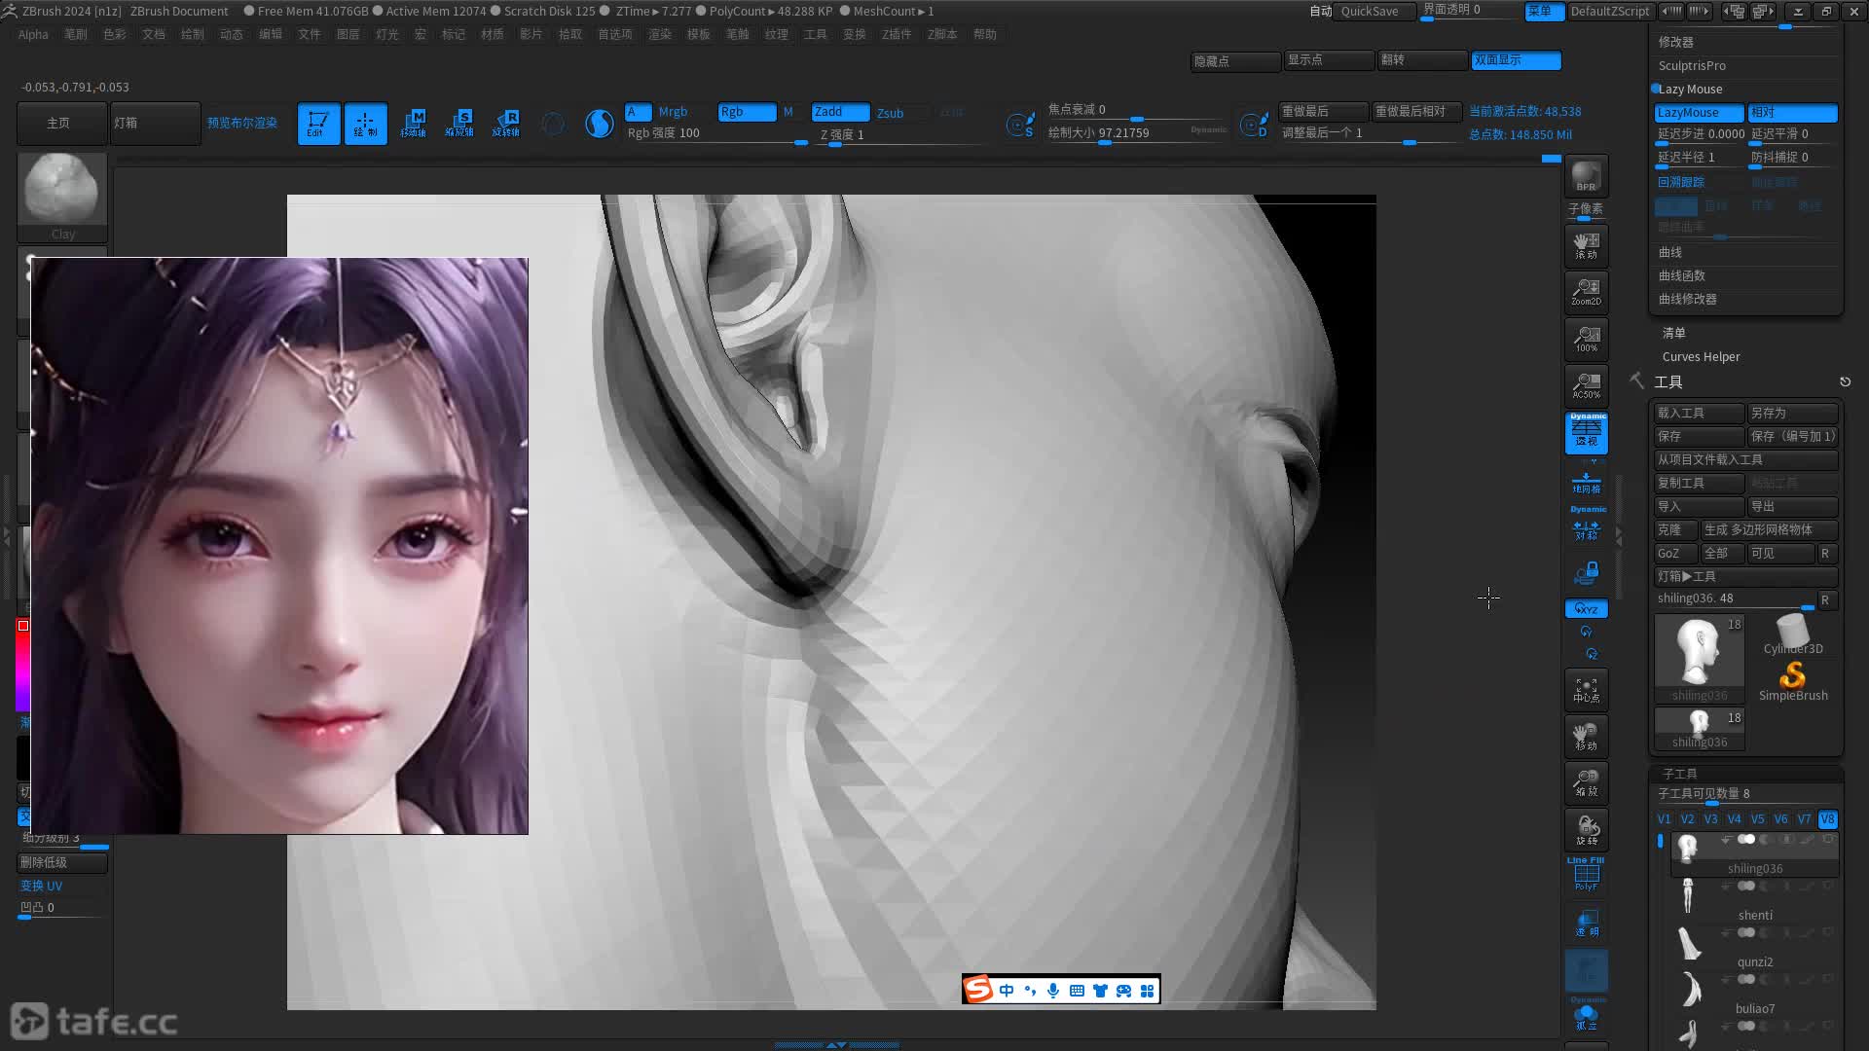Expand the 清单 palette entry
1869x1051 pixels.
click(x=1674, y=333)
